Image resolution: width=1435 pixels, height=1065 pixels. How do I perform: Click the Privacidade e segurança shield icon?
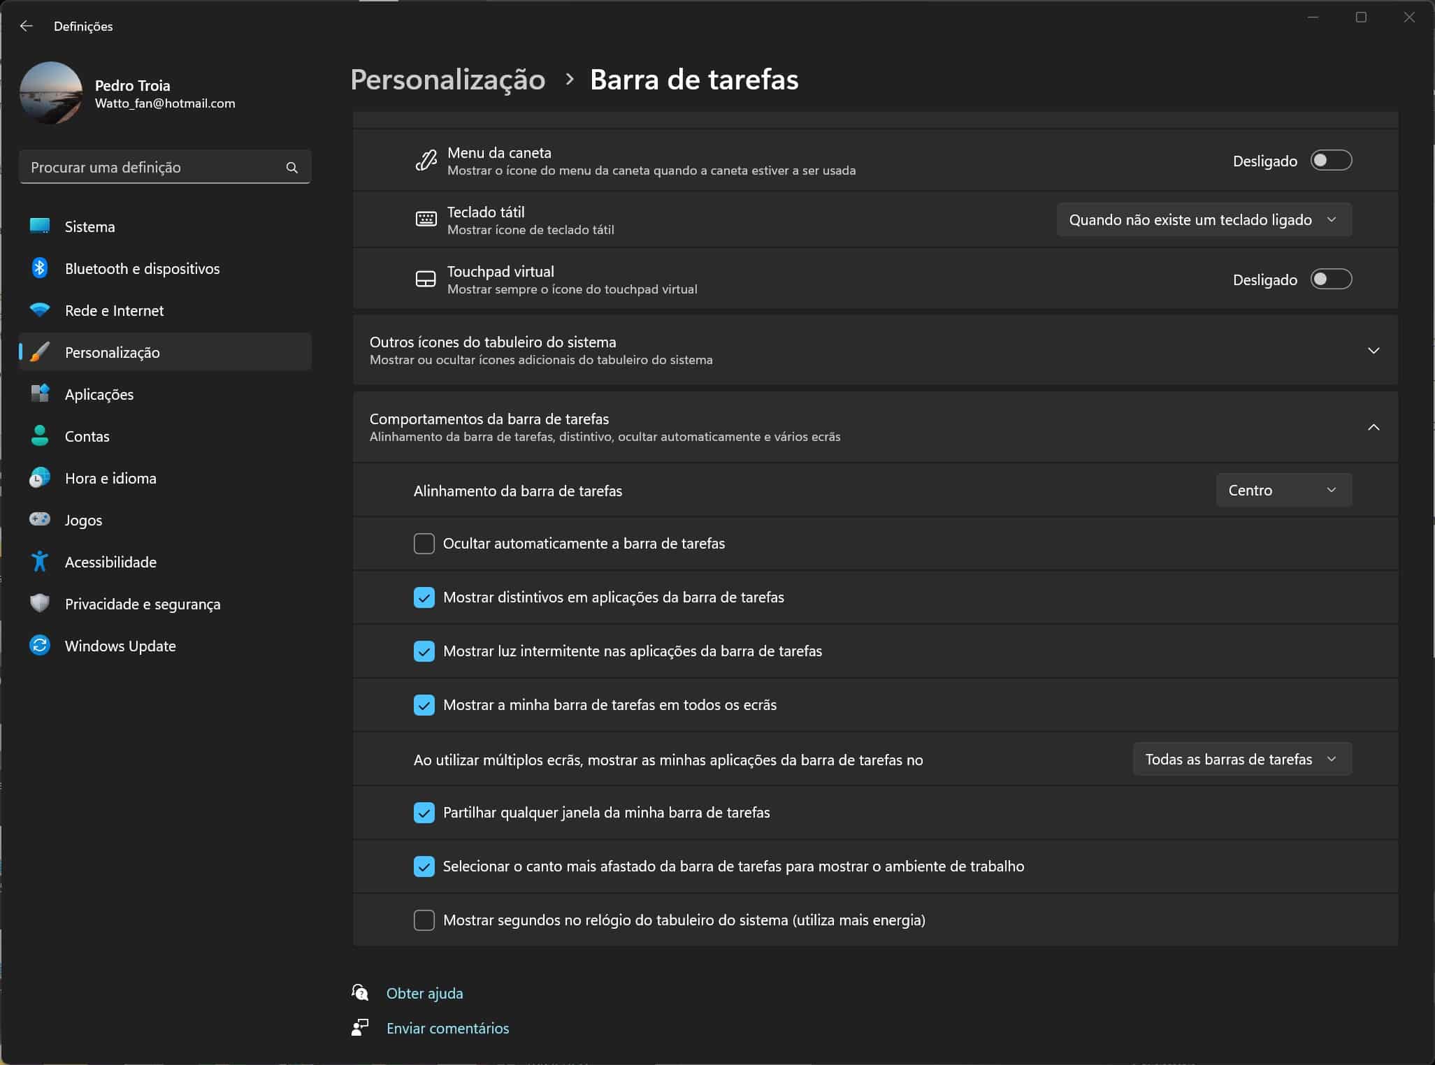[x=40, y=603]
